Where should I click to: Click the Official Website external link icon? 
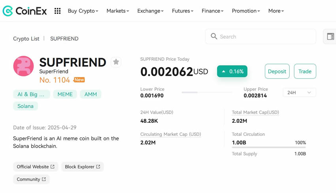(x=53, y=167)
